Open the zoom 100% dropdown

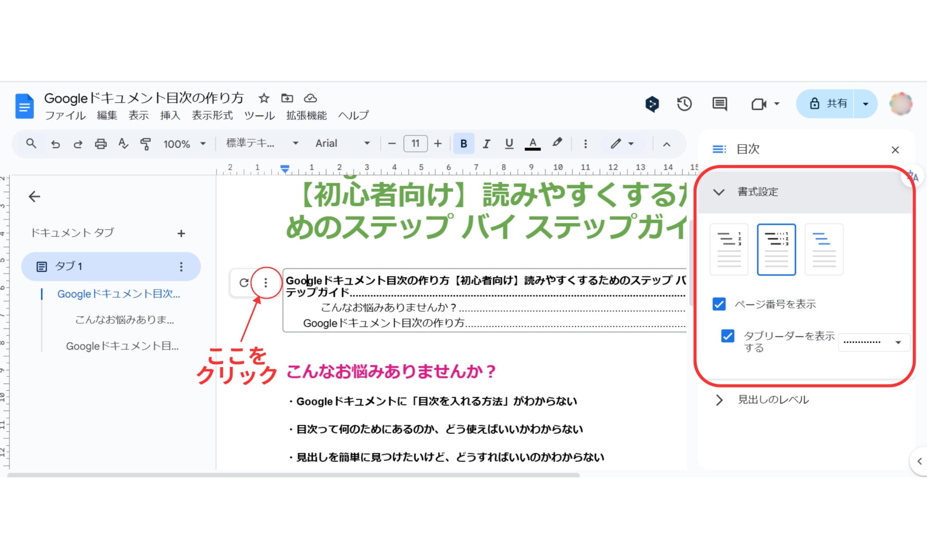[x=184, y=144]
